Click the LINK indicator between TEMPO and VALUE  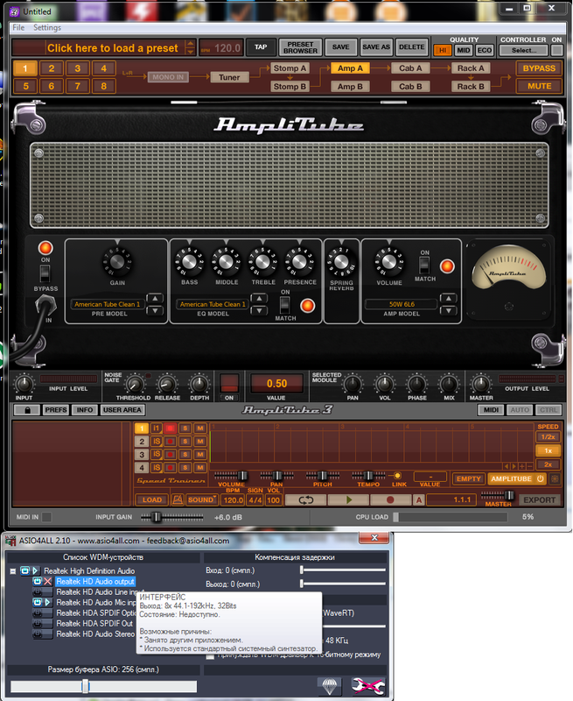pyautogui.click(x=397, y=475)
